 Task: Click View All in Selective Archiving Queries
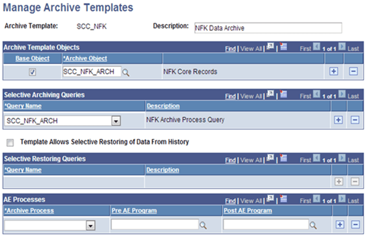pos(251,95)
